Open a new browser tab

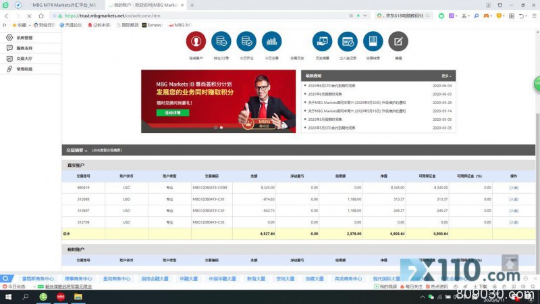192,5
